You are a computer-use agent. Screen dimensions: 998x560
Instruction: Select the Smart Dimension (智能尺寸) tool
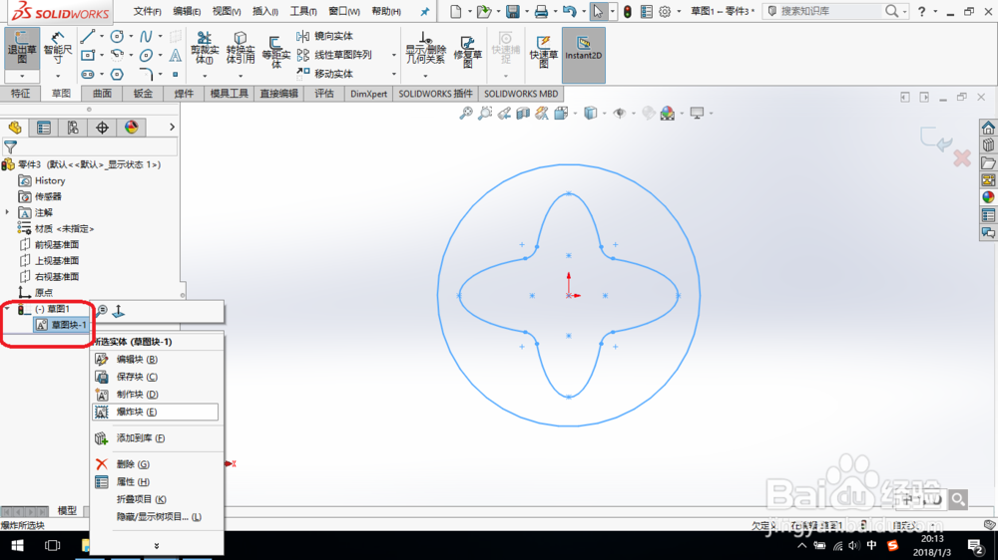tap(57, 48)
